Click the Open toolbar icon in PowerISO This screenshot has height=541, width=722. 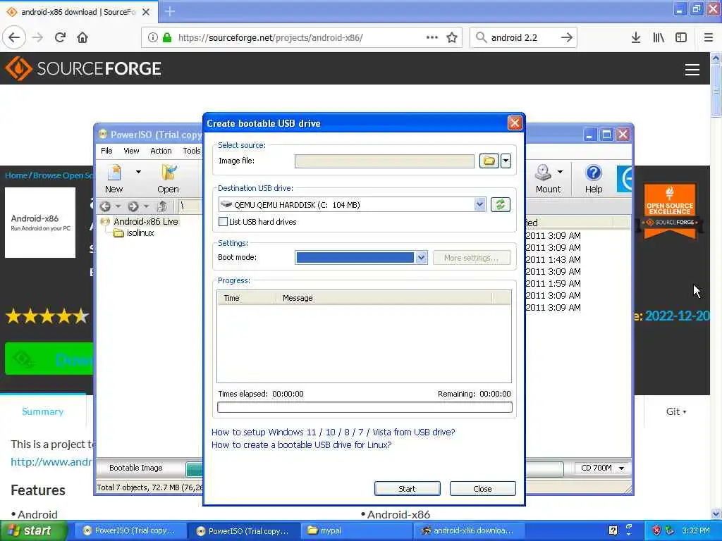pyautogui.click(x=168, y=178)
